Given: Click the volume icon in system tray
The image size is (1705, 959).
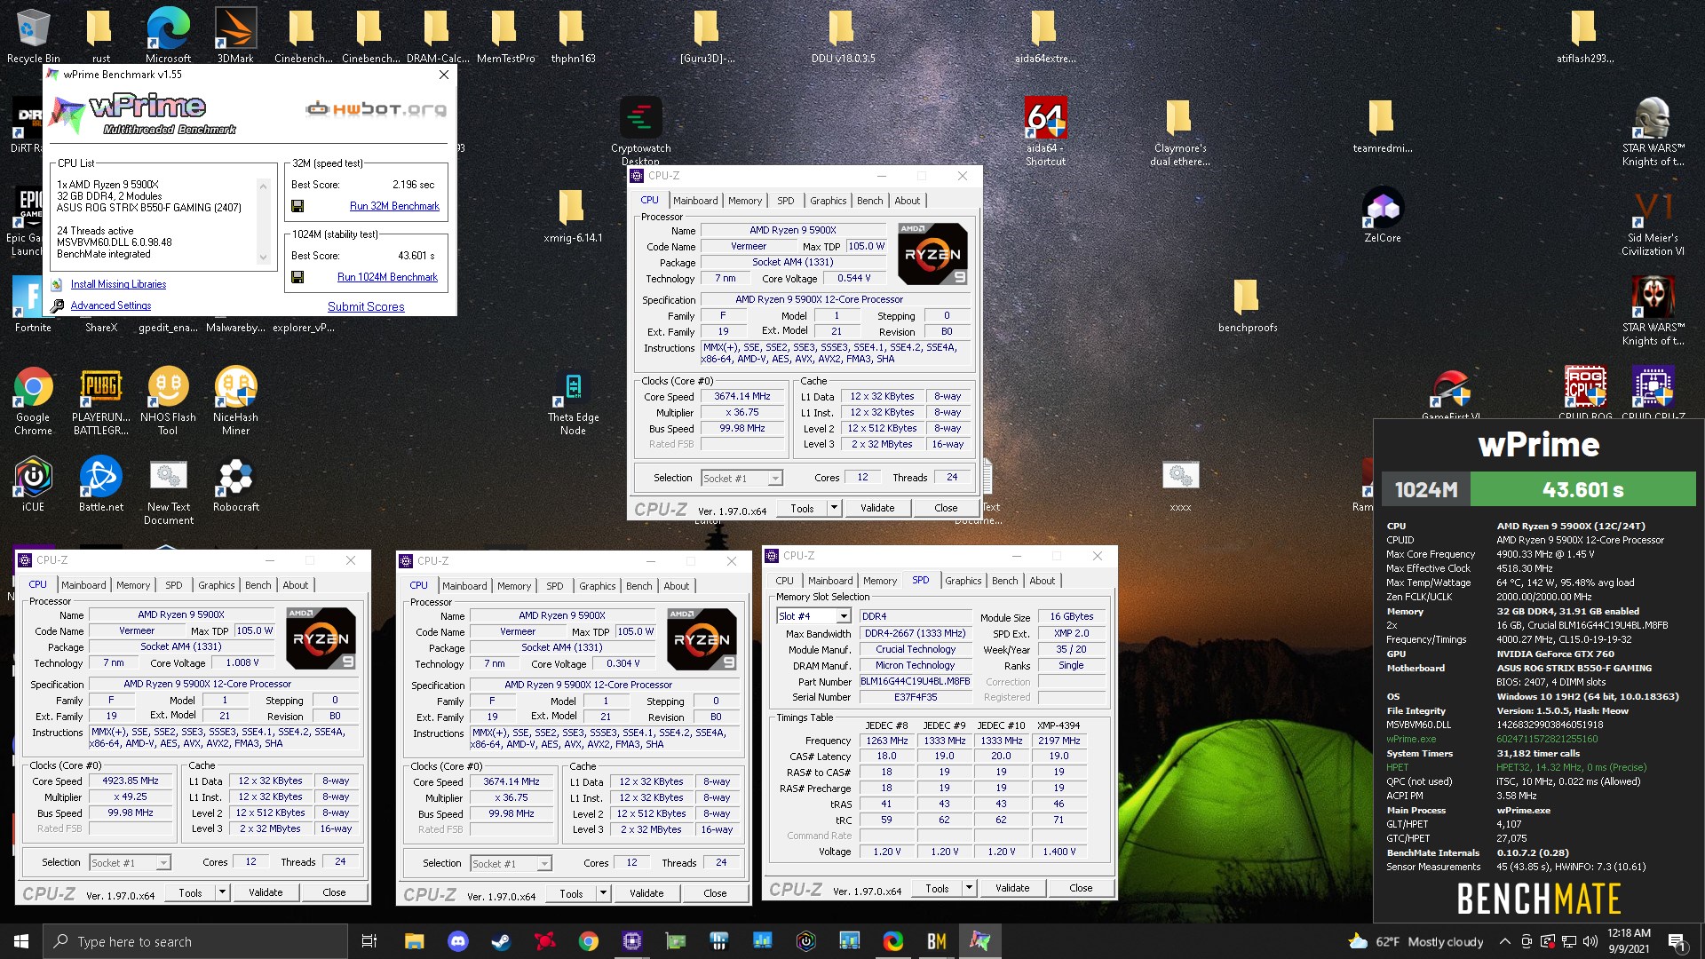Looking at the screenshot, I should [x=1590, y=941].
